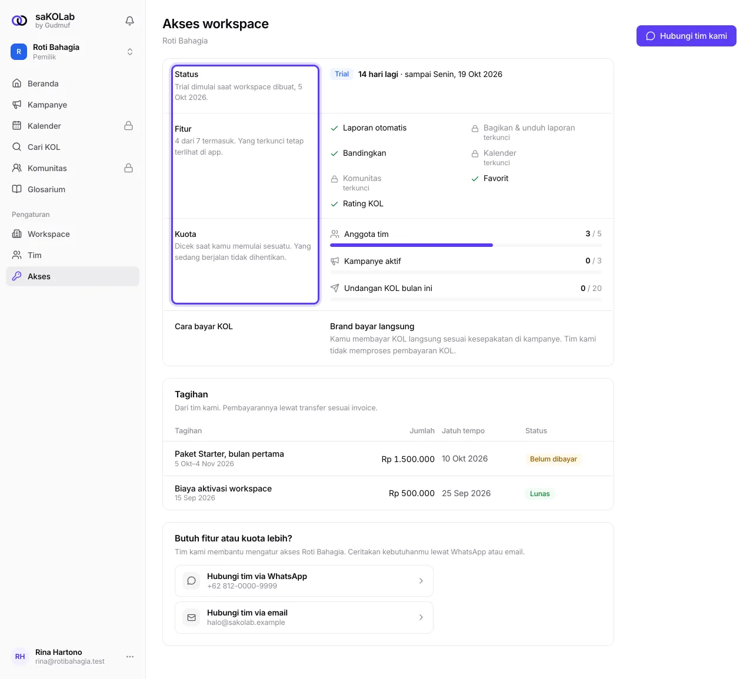Open Hubungi tim via WhatsApp
The image size is (753, 679).
click(304, 581)
